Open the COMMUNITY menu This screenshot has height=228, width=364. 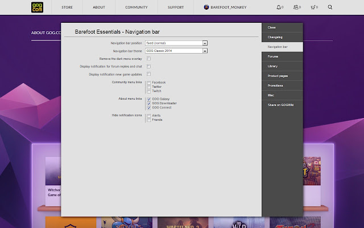(136, 7)
